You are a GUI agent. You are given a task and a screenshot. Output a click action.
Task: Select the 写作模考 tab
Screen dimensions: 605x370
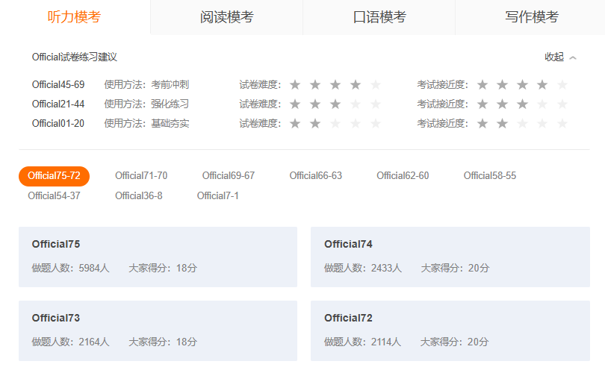(x=531, y=17)
